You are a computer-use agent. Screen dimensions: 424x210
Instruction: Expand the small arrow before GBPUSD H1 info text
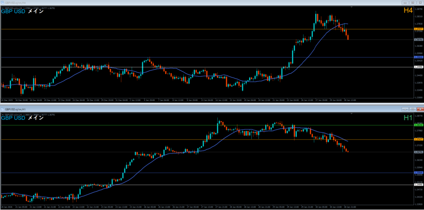(x=2, y=114)
